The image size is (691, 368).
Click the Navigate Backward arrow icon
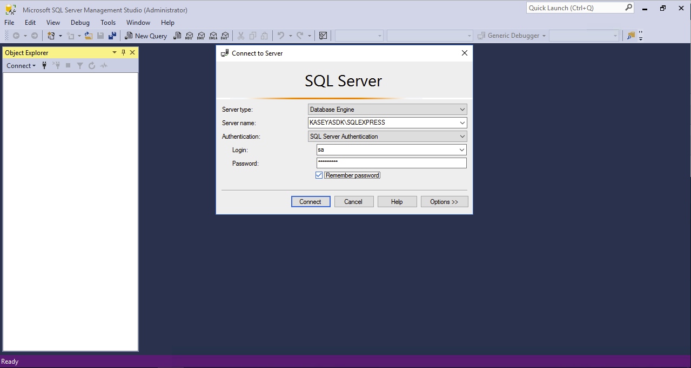click(16, 36)
